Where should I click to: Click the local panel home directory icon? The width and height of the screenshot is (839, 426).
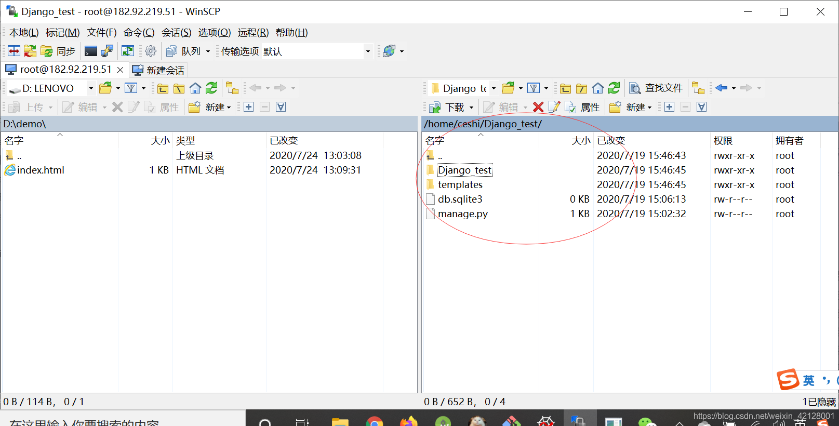(195, 88)
